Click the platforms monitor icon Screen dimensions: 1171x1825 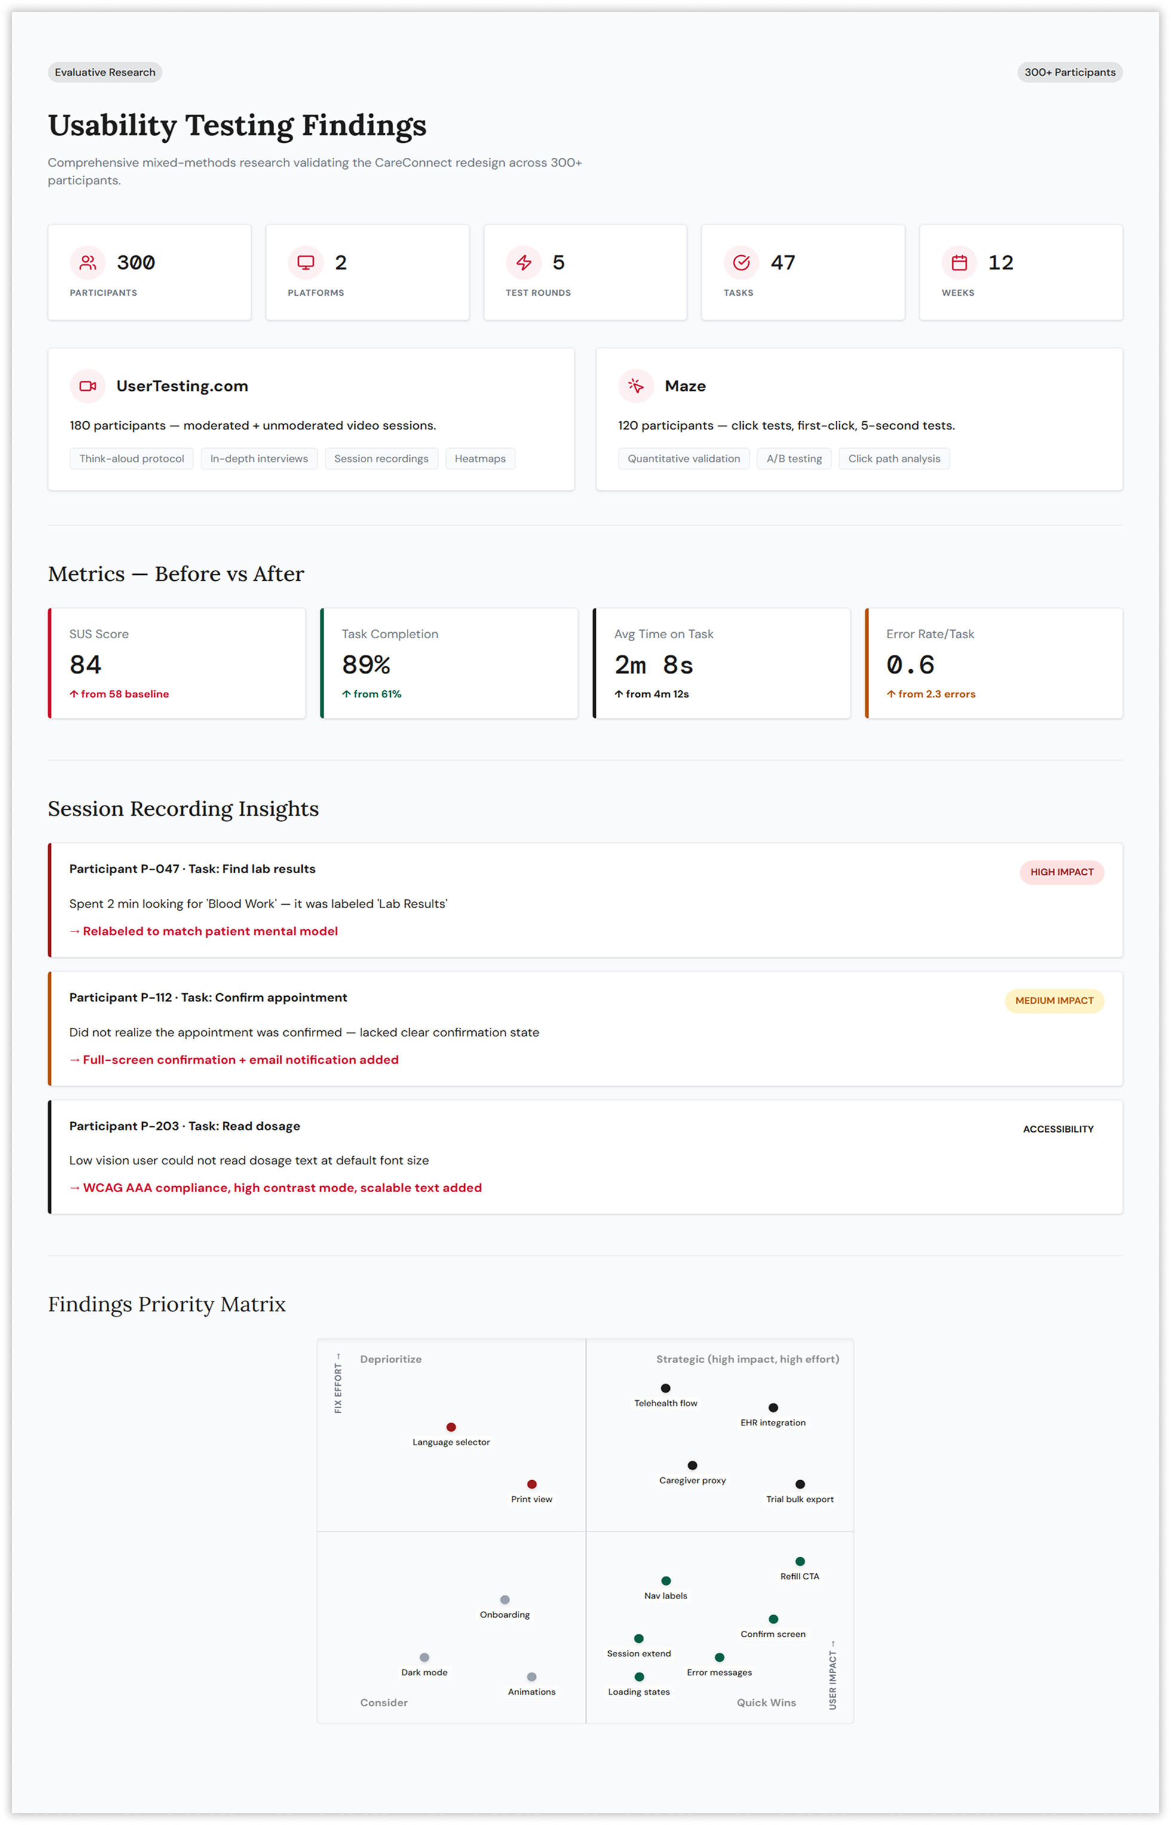click(306, 262)
